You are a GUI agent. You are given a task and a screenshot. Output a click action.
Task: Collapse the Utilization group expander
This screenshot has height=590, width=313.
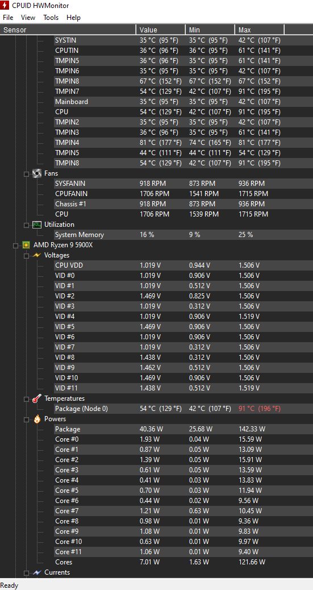coord(26,225)
